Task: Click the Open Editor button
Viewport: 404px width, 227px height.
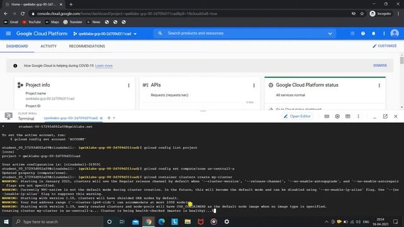Action: click(x=297, y=116)
